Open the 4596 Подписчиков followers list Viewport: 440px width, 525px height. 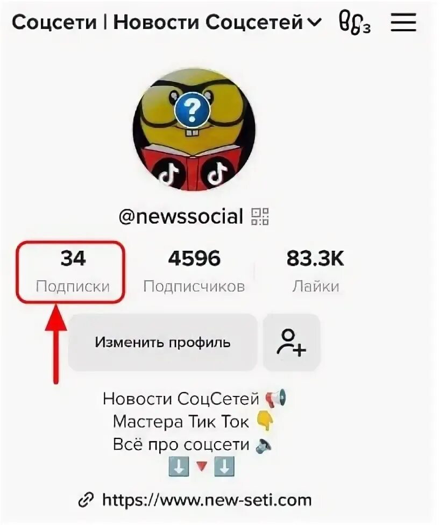194,272
